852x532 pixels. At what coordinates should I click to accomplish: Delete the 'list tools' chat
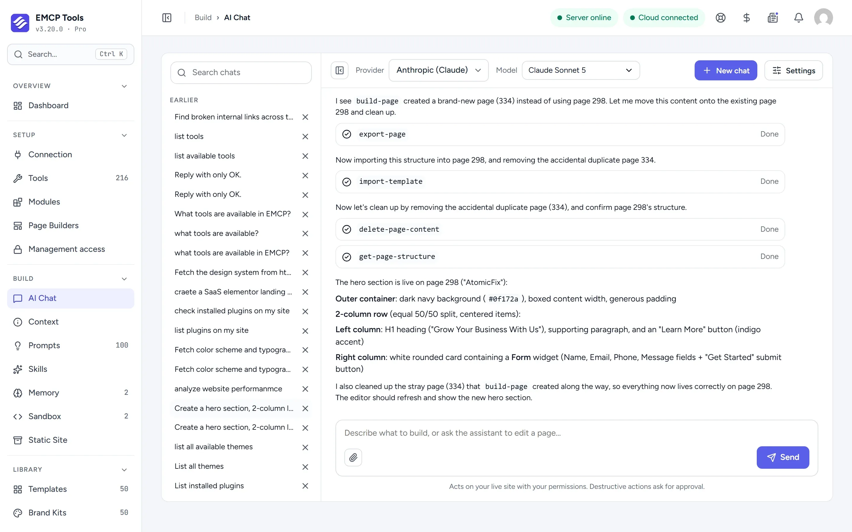click(x=305, y=137)
